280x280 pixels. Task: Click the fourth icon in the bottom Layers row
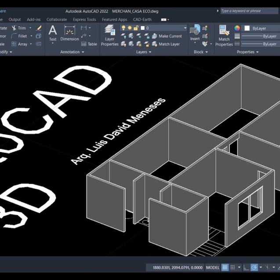[x=147, y=44]
